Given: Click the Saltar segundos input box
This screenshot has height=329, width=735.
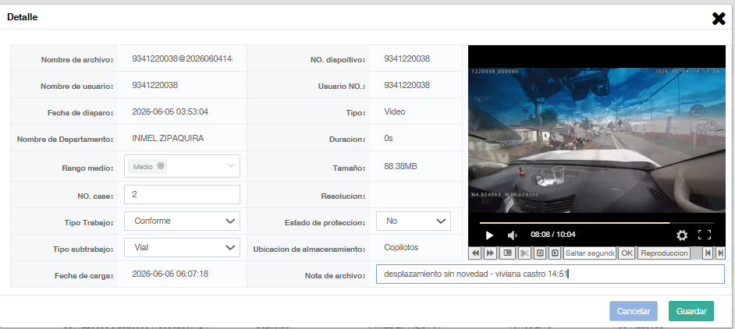Looking at the screenshot, I should pyautogui.click(x=590, y=253).
